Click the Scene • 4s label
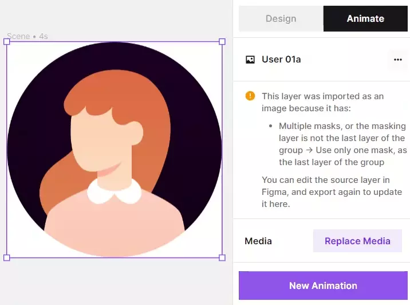This screenshot has height=305, width=410. 27,36
